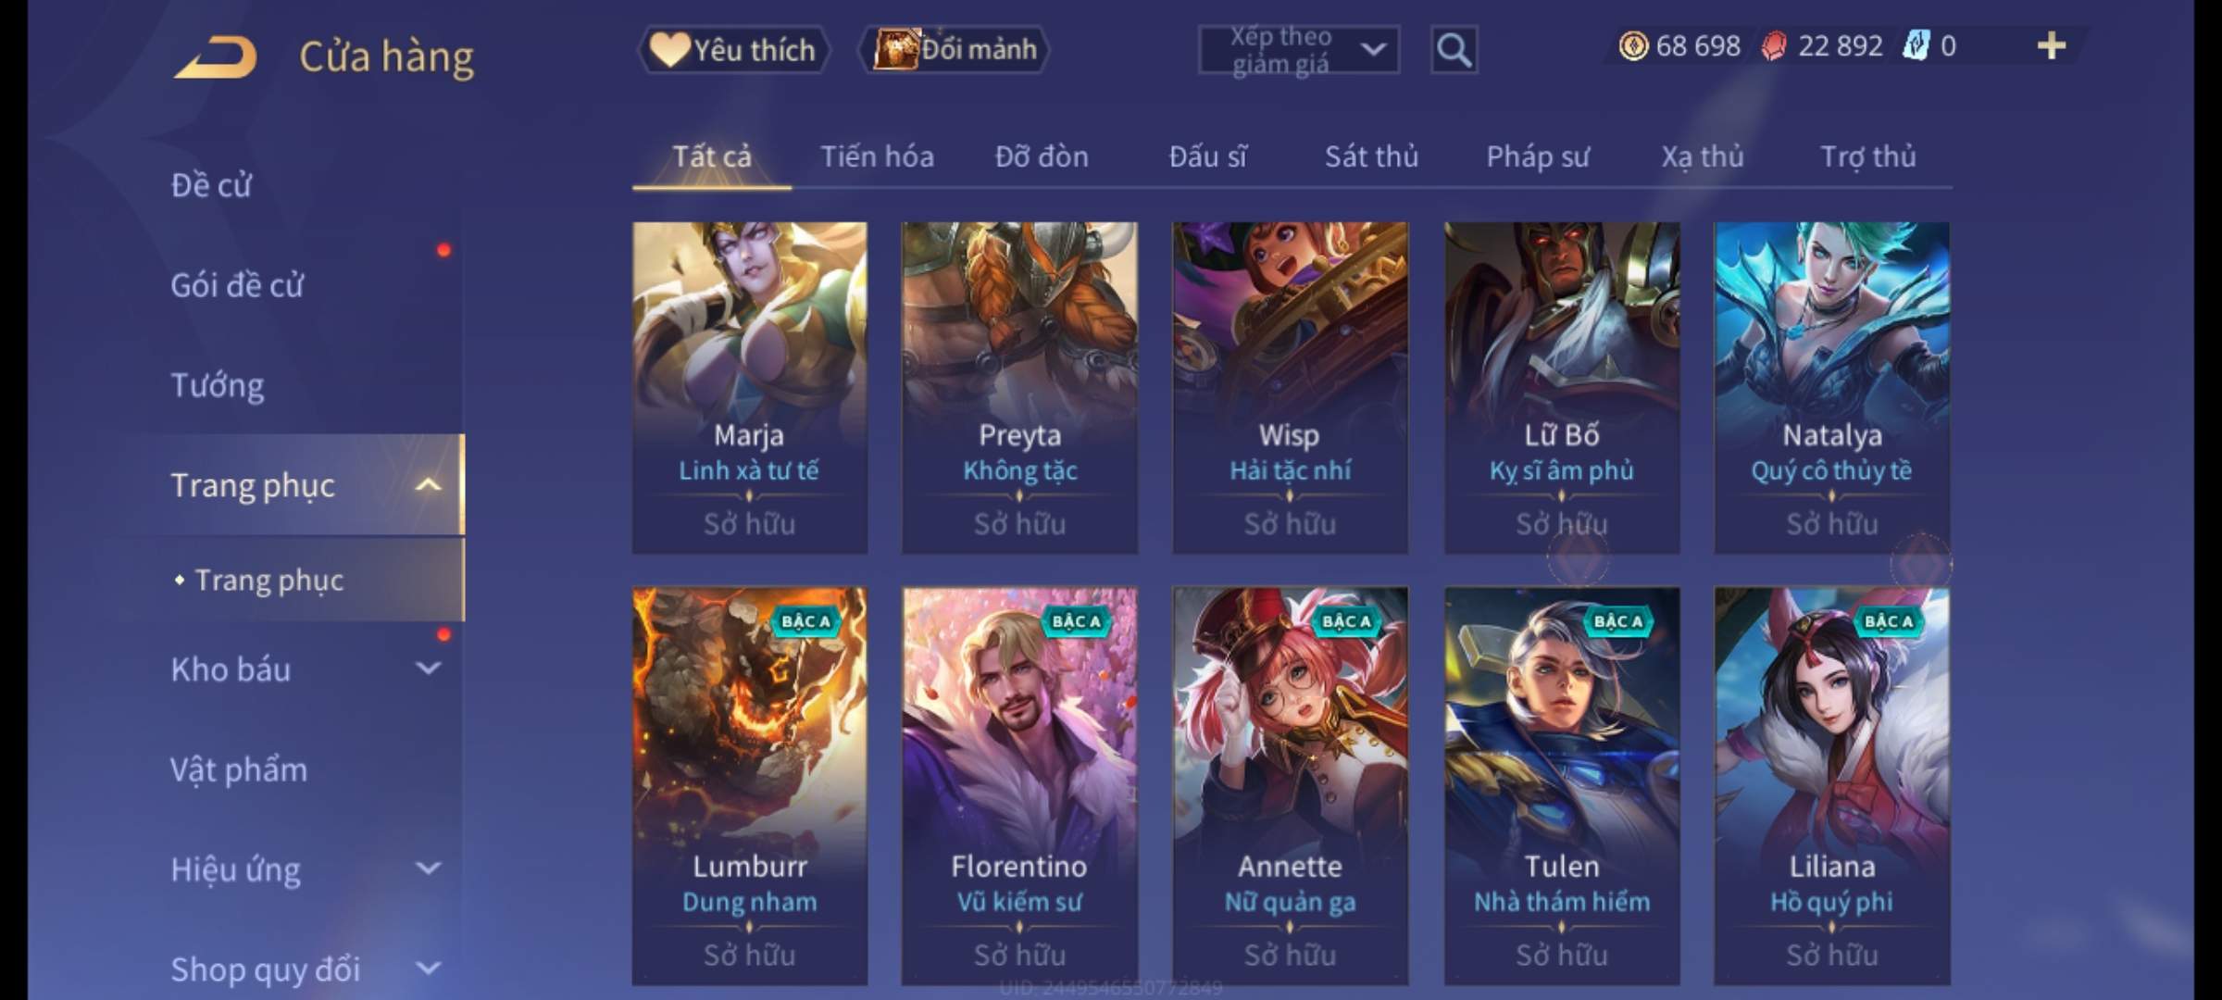
Task: Open the search magnifier icon
Action: tap(1454, 50)
